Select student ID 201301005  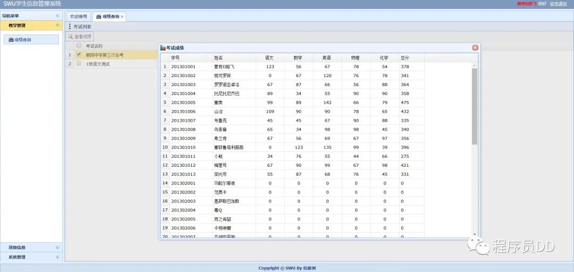[183, 103]
